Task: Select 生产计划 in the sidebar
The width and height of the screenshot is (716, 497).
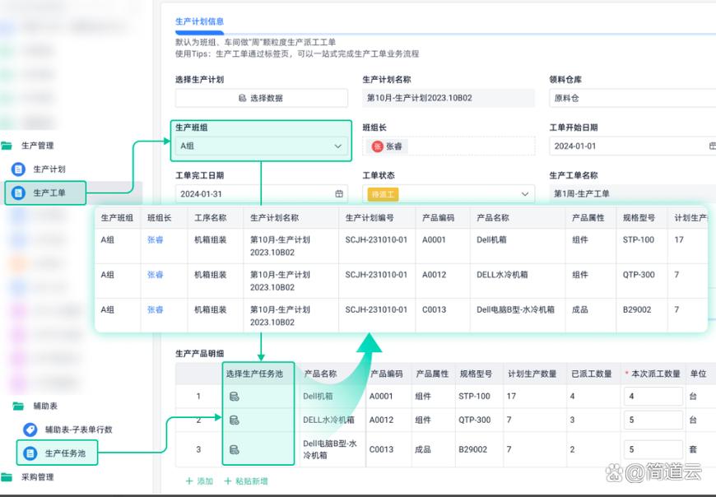Action: (x=49, y=170)
